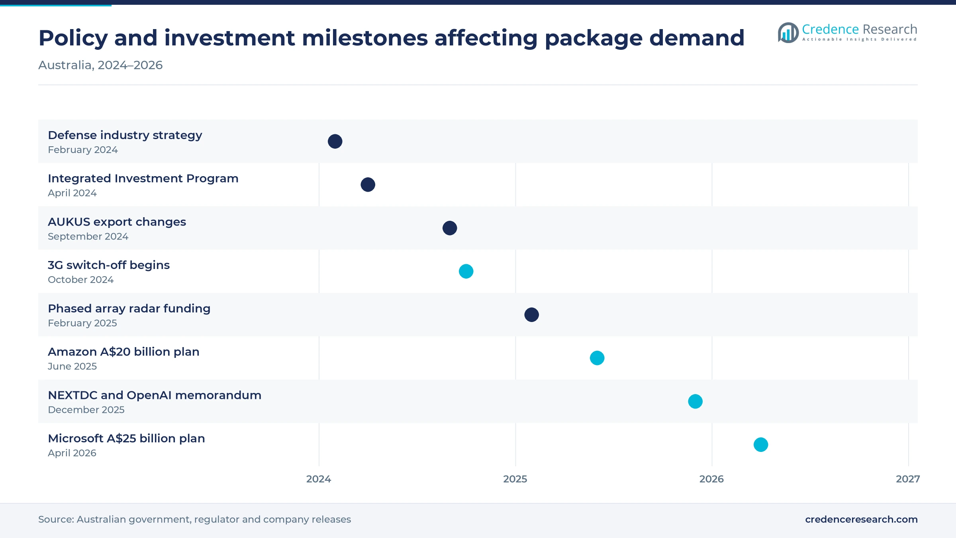
Task: Select the AUKUS export changes marker dot
Action: coord(450,228)
